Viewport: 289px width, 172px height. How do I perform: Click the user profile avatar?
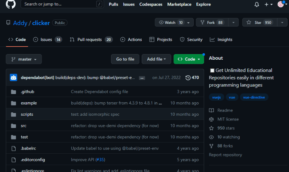point(280,4)
